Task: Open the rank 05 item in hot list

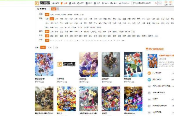Action: pyautogui.click(x=159, y=93)
